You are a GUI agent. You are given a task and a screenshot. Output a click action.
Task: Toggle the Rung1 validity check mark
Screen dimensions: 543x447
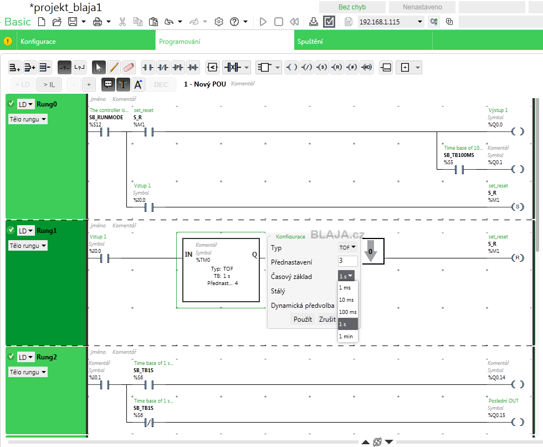tap(11, 230)
